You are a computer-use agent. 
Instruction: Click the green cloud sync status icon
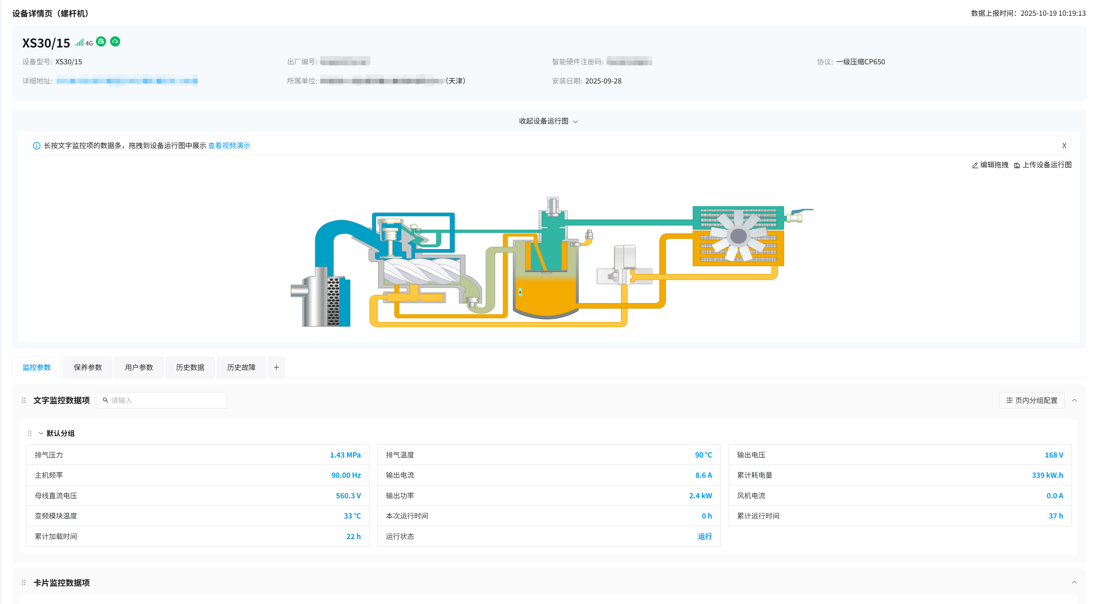(x=115, y=41)
